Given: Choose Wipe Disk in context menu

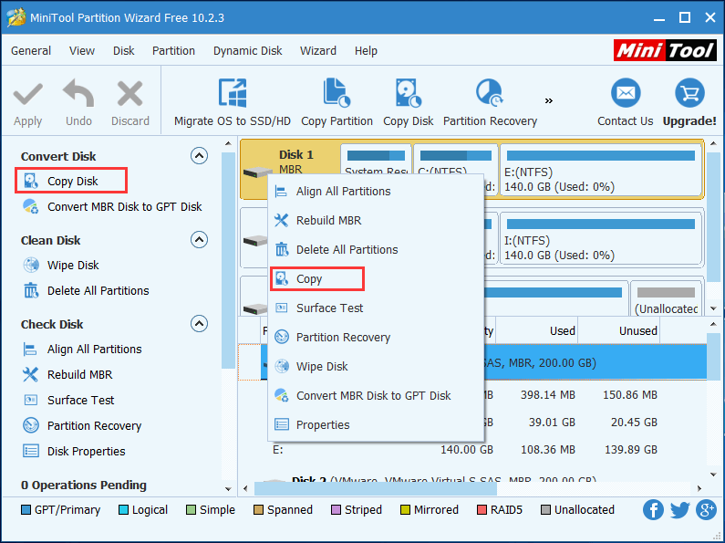Looking at the screenshot, I should click(376, 366).
